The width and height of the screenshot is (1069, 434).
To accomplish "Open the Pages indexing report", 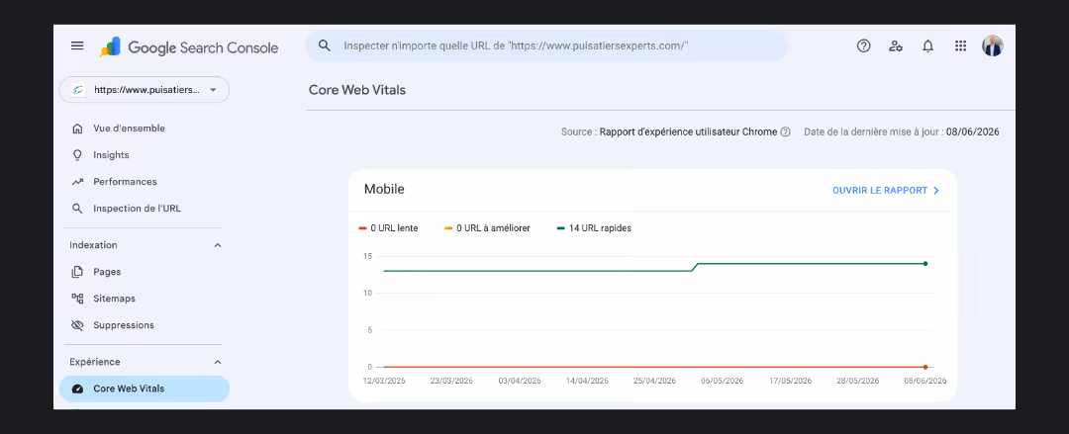I will pyautogui.click(x=107, y=271).
